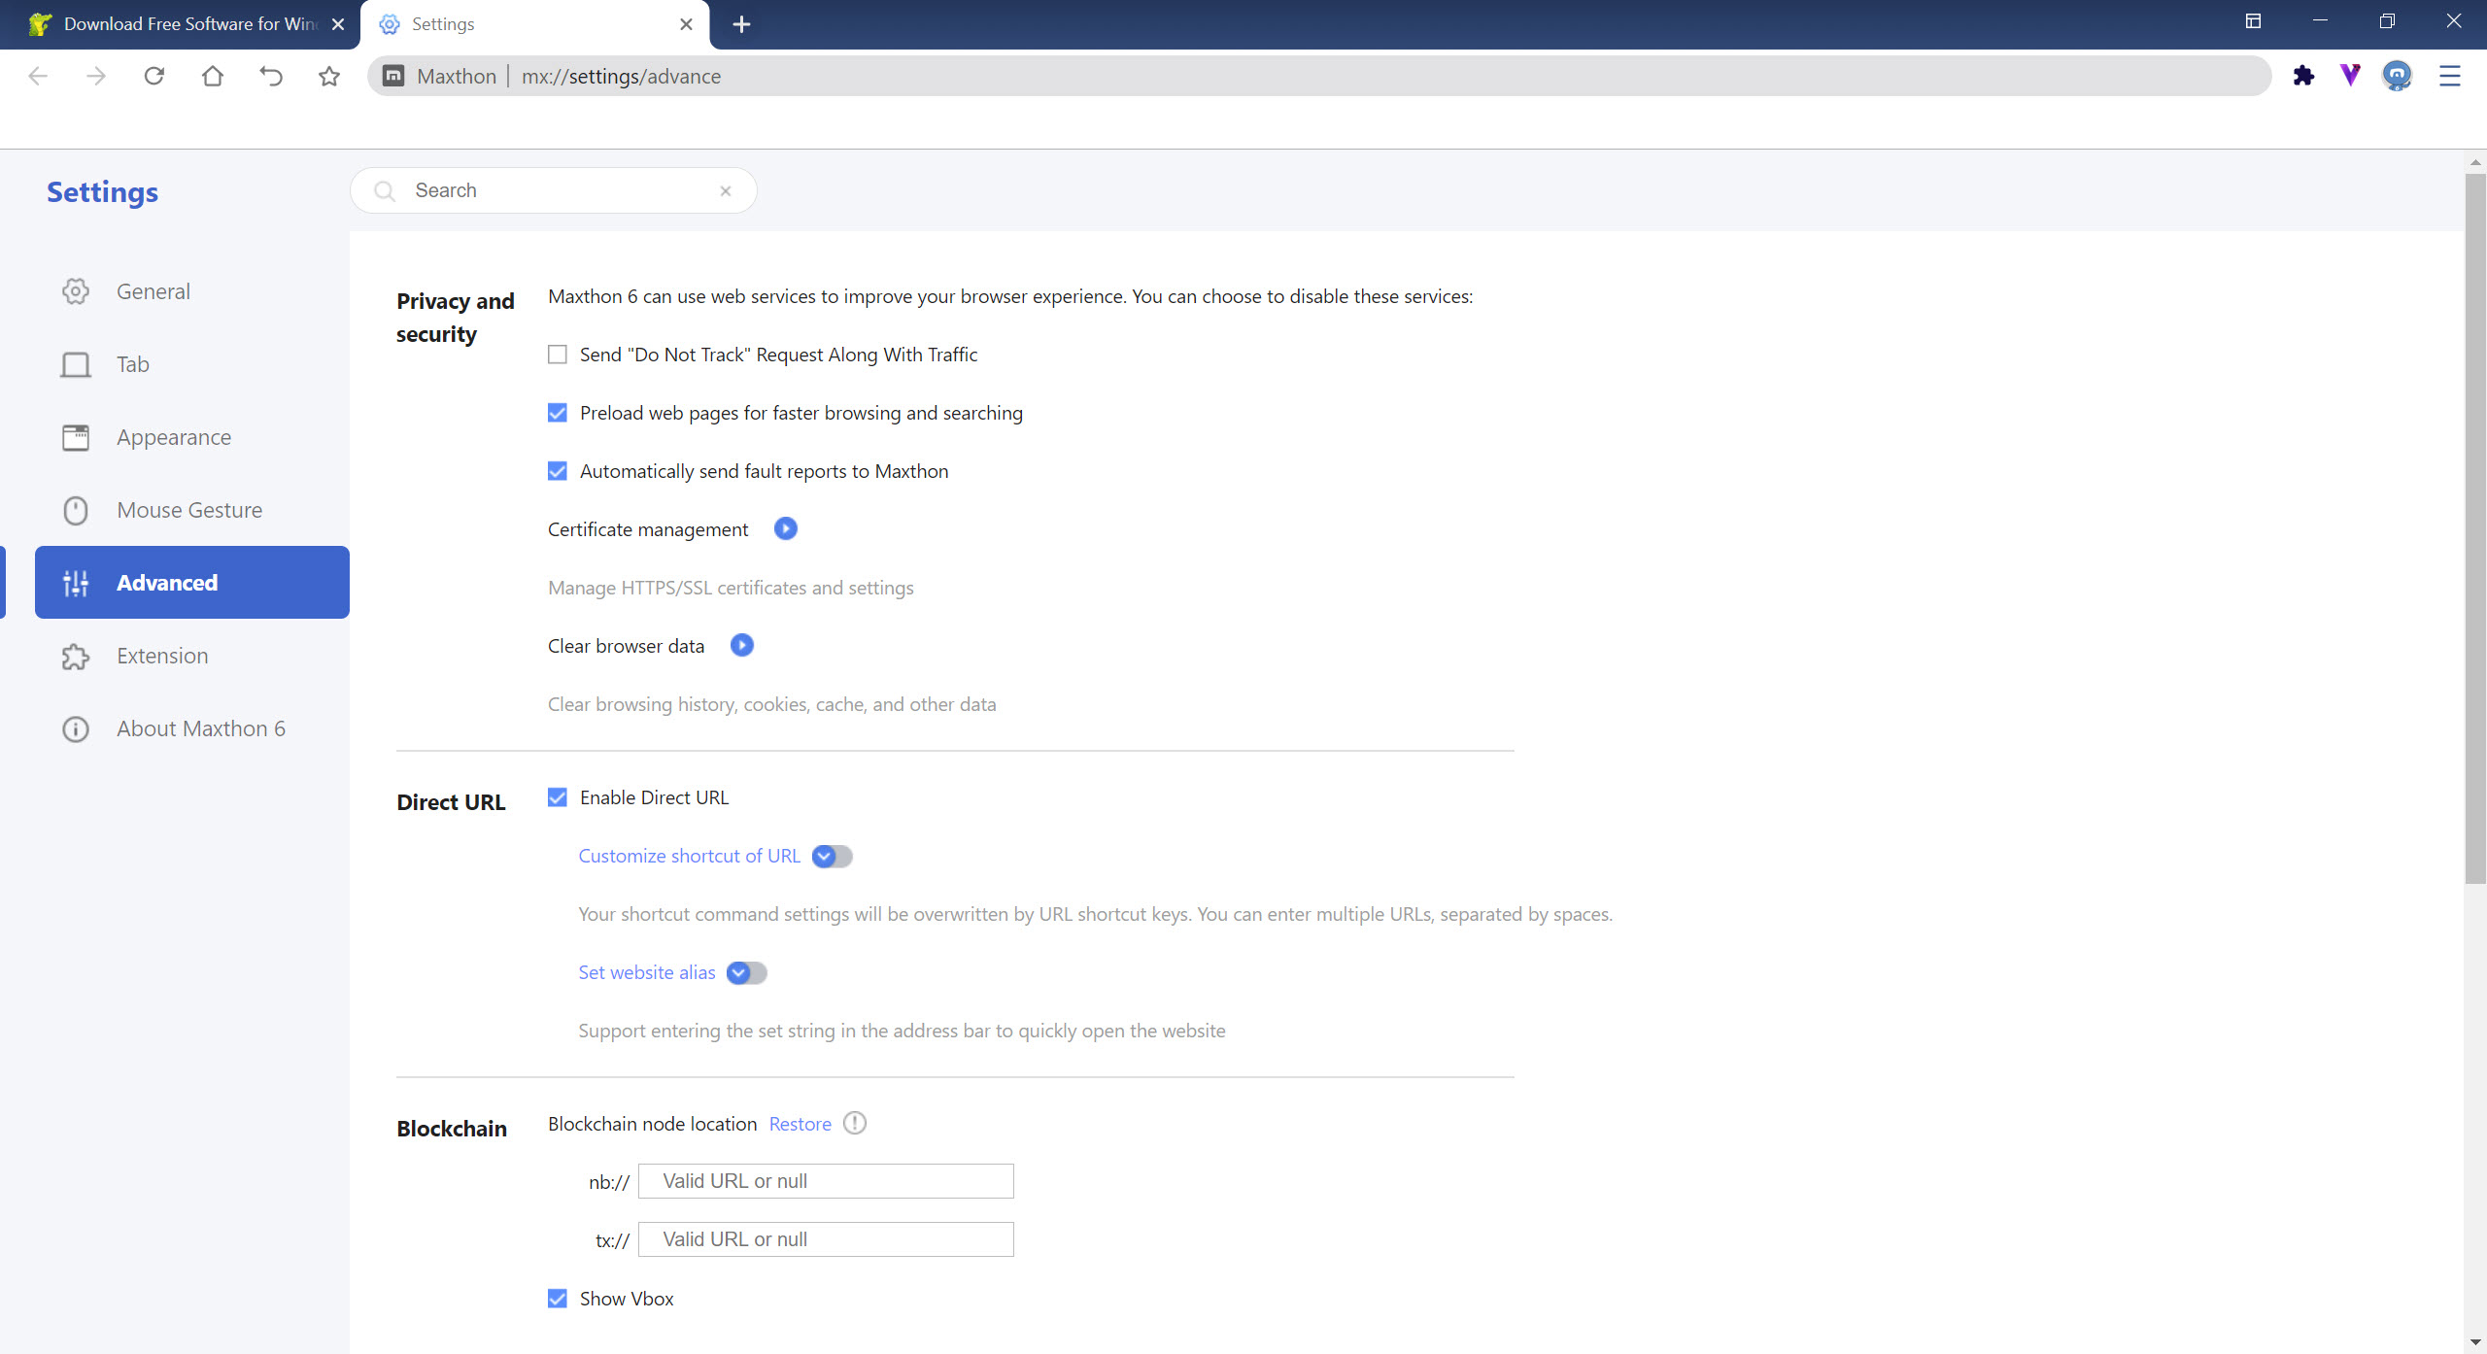
Task: Click the Settings heading
Action: pos(103,192)
